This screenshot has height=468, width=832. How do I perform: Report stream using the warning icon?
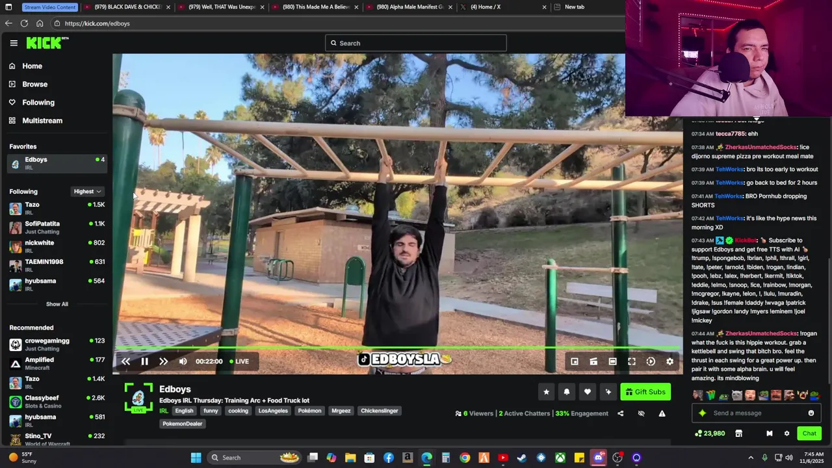(x=662, y=413)
